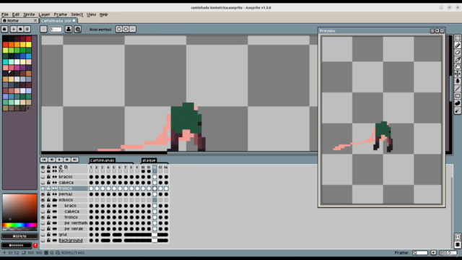The image size is (462, 260).
Task: Open the palette presets button
Action: click(x=20, y=29)
